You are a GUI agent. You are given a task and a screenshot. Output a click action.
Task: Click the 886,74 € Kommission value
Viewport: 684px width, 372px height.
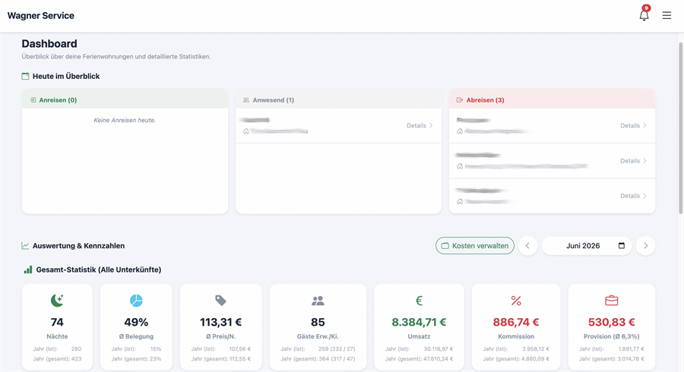point(516,323)
